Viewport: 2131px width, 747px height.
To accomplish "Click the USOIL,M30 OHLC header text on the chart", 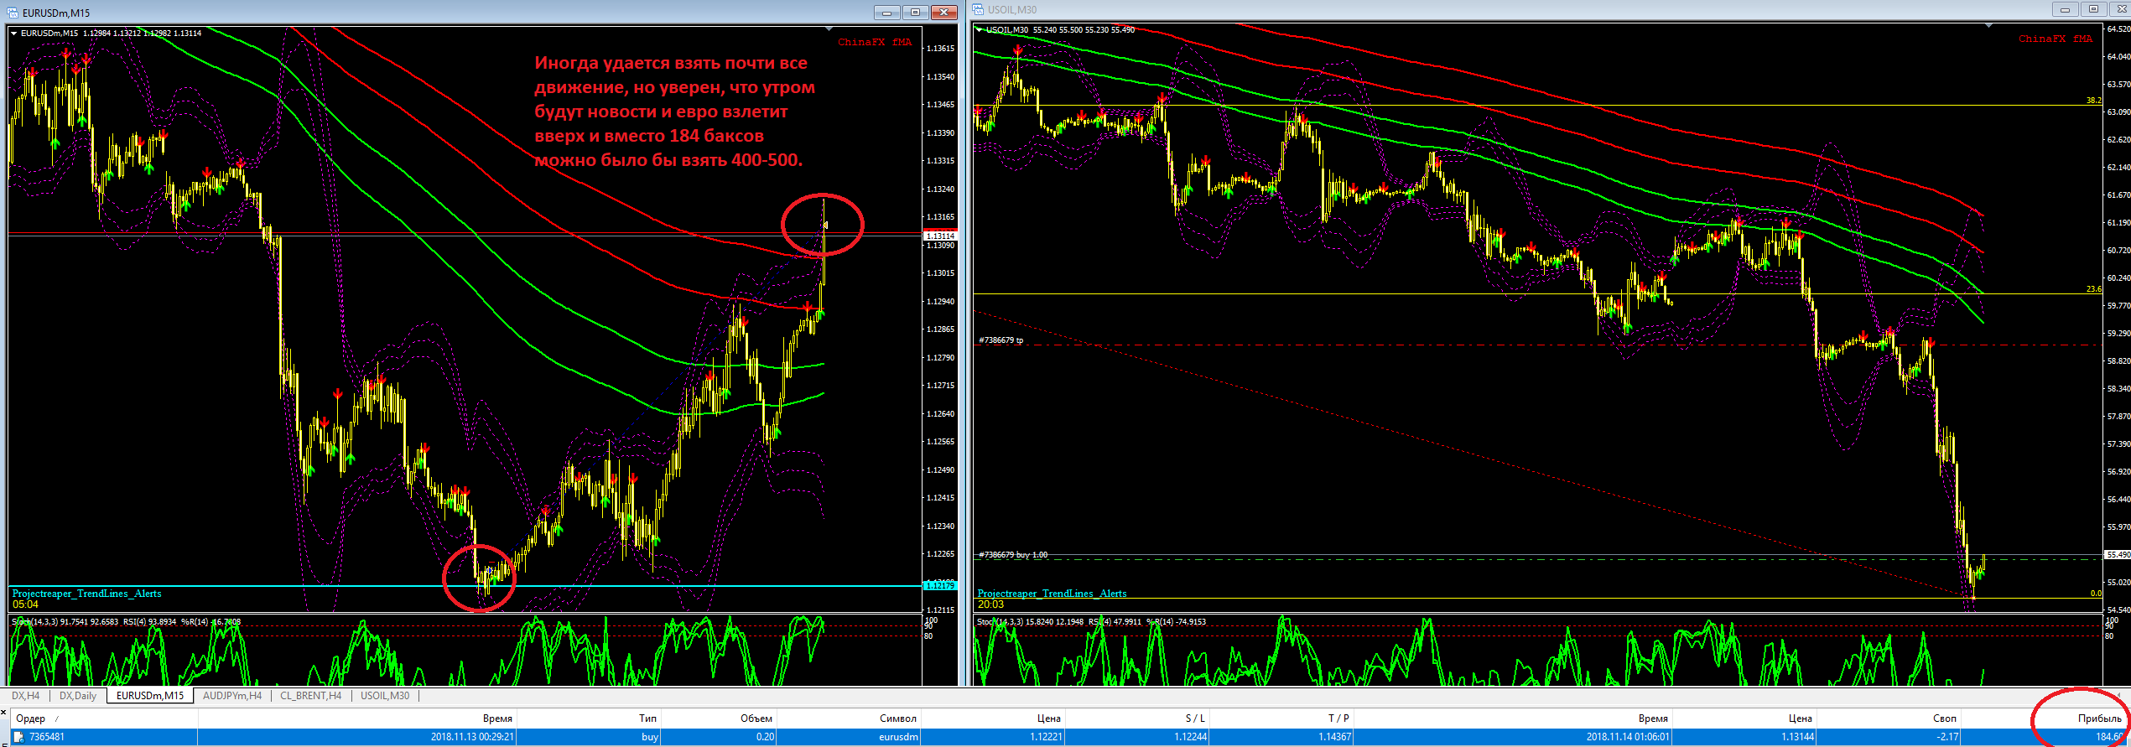I will (x=1060, y=30).
